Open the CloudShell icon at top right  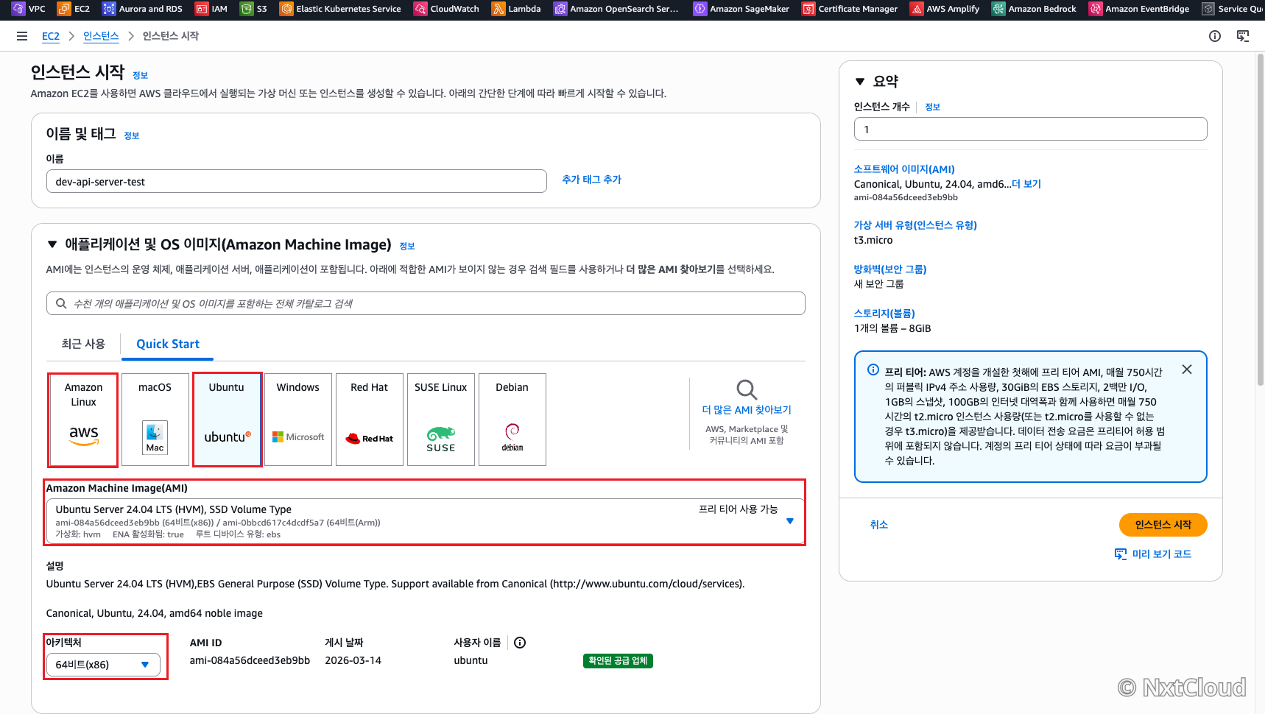click(x=1243, y=36)
